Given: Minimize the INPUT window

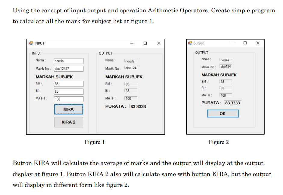Looking at the screenshot, I should point(132,43).
